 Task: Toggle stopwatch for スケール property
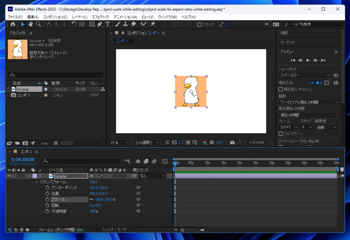[47, 199]
